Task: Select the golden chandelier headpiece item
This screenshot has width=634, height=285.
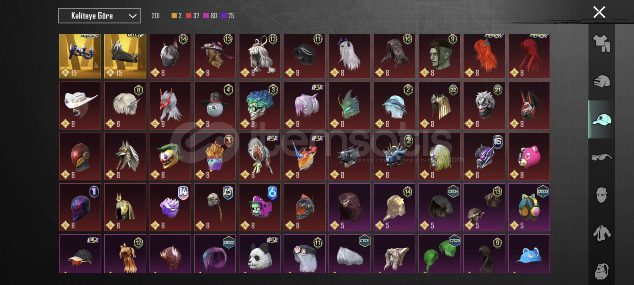Action: pos(80,56)
